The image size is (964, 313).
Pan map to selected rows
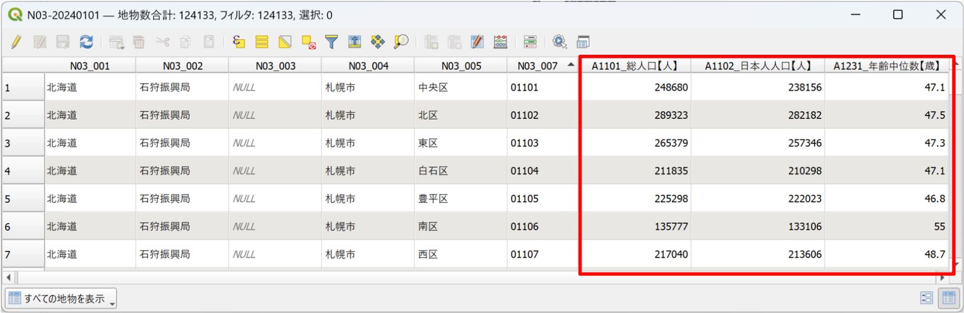point(378,42)
